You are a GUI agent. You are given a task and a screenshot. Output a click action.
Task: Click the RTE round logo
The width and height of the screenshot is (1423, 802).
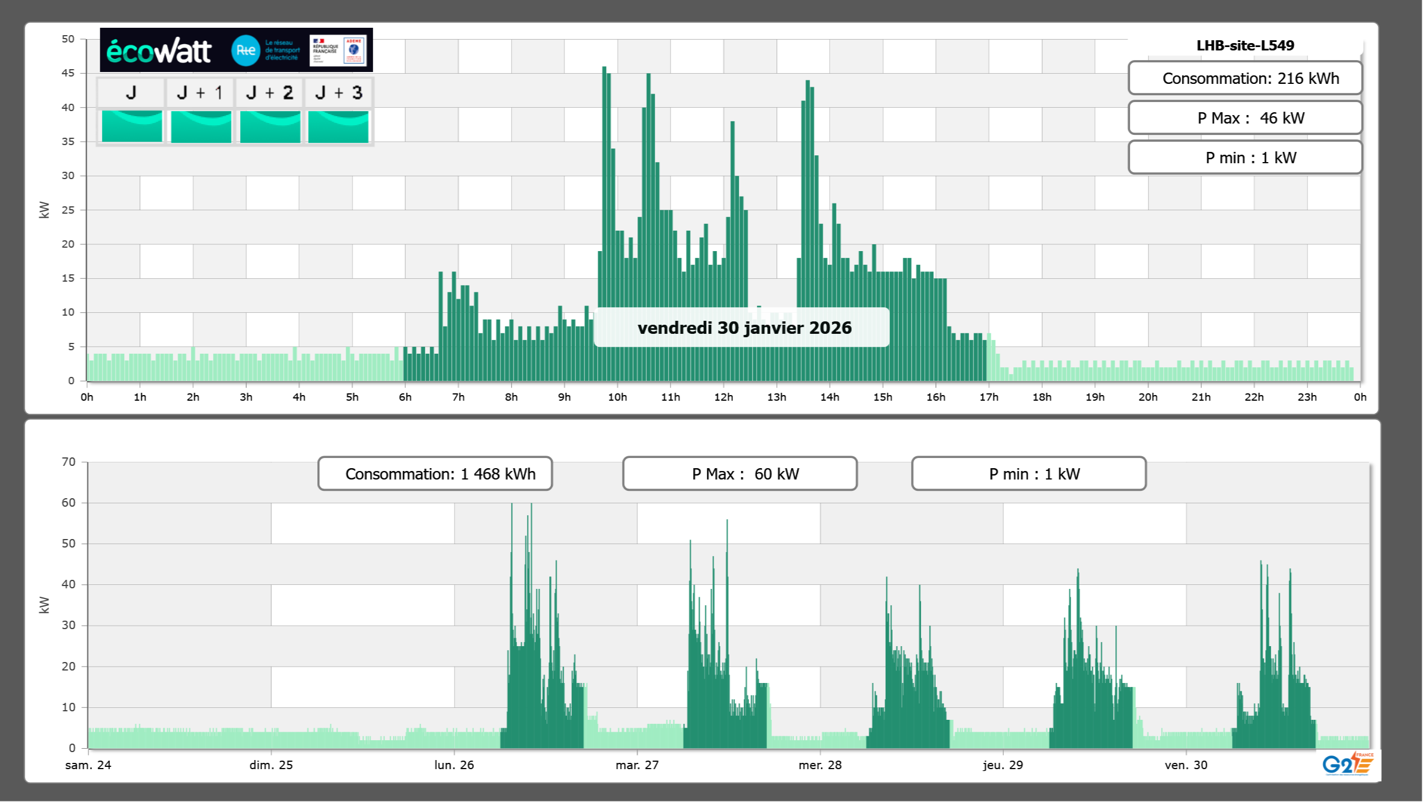245,50
